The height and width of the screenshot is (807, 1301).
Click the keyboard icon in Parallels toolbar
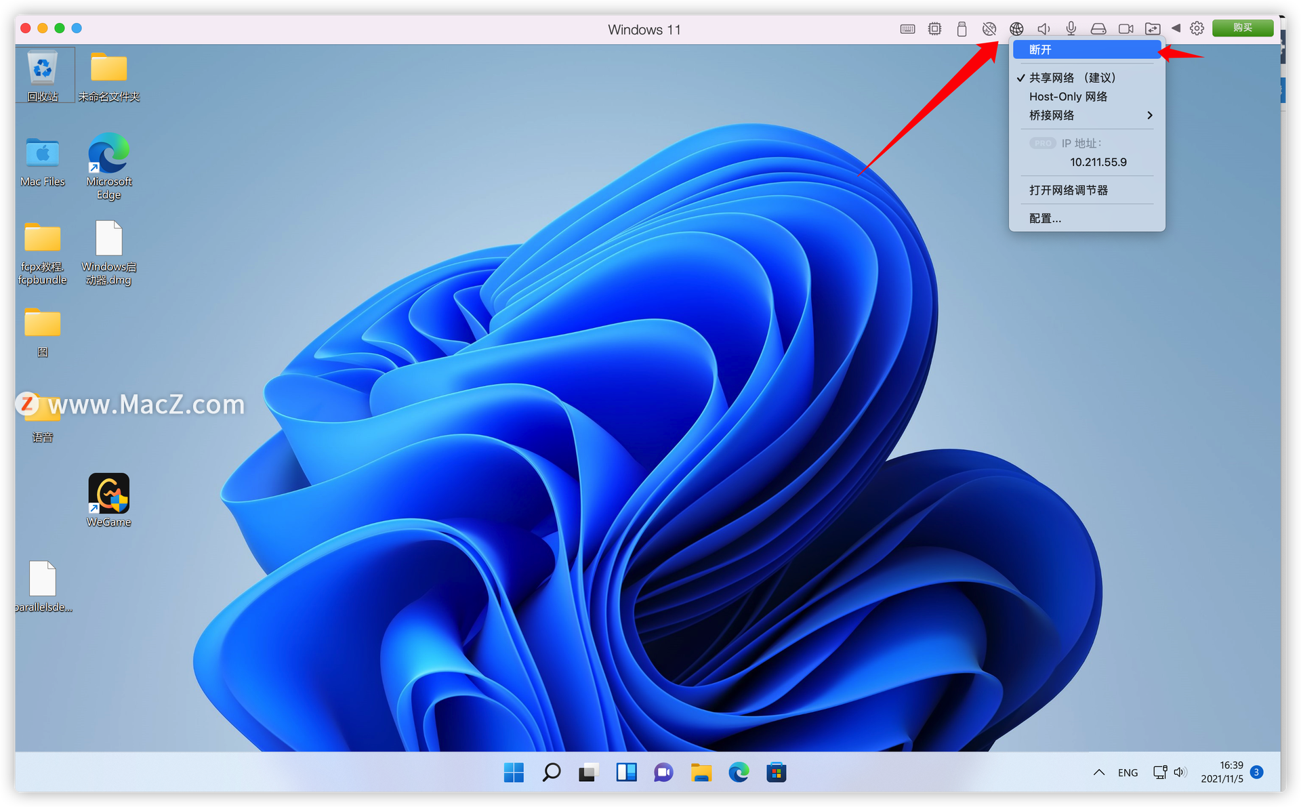pos(907,28)
